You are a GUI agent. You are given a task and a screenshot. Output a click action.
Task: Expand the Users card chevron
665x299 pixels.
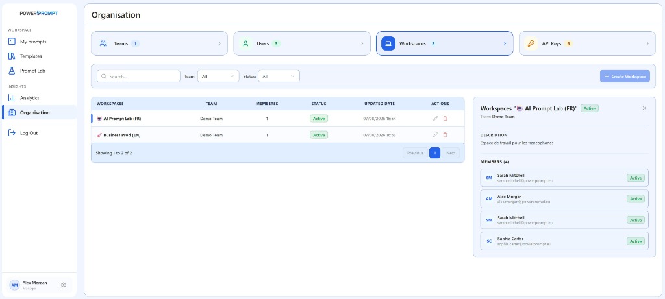(x=362, y=43)
